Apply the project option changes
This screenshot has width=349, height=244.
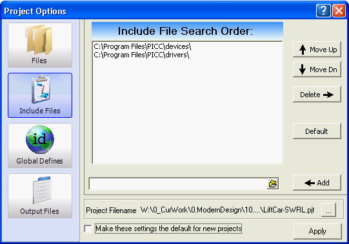click(x=317, y=231)
